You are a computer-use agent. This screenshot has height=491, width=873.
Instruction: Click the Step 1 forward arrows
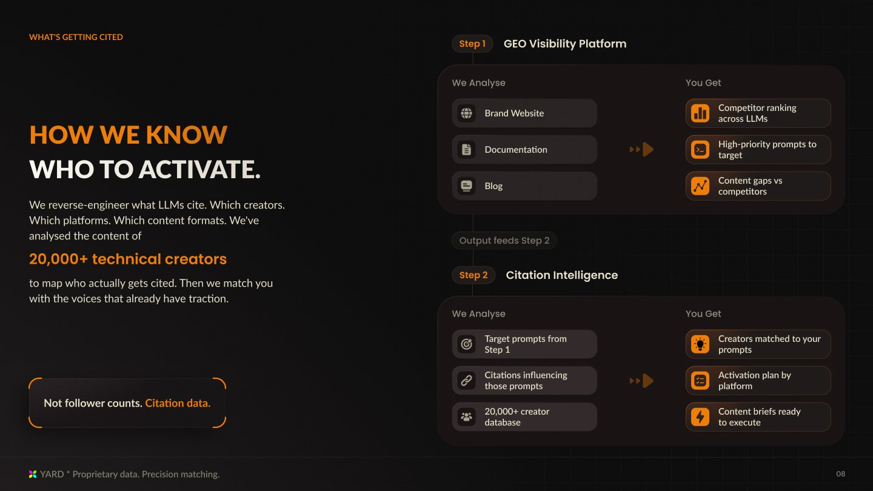tap(641, 149)
